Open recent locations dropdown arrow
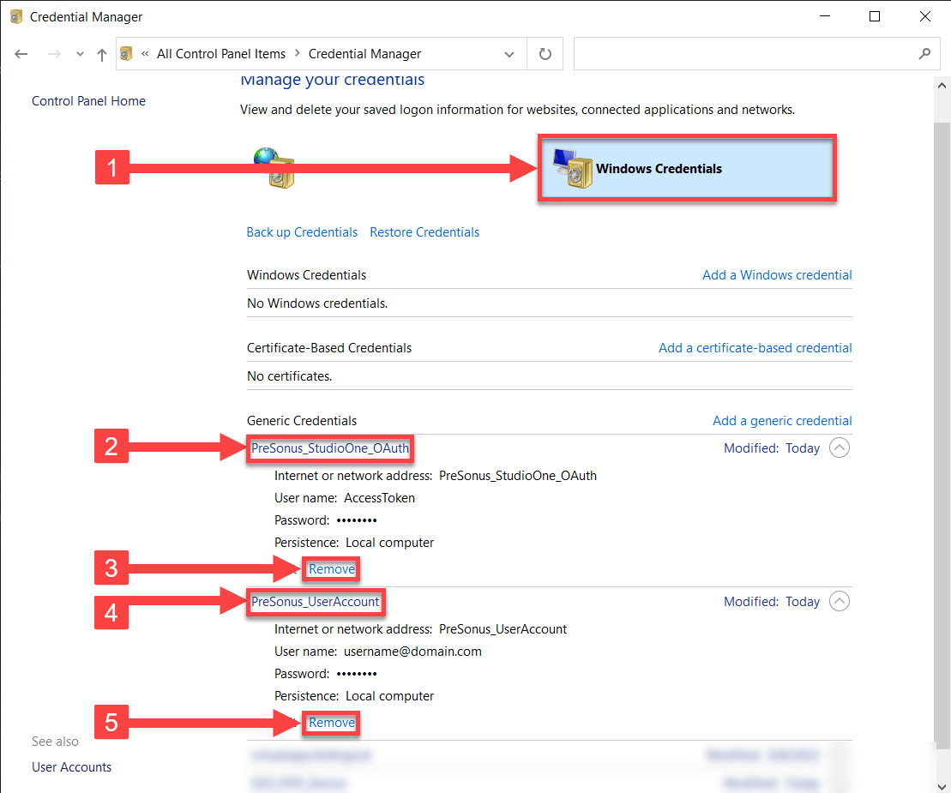 tap(80, 54)
